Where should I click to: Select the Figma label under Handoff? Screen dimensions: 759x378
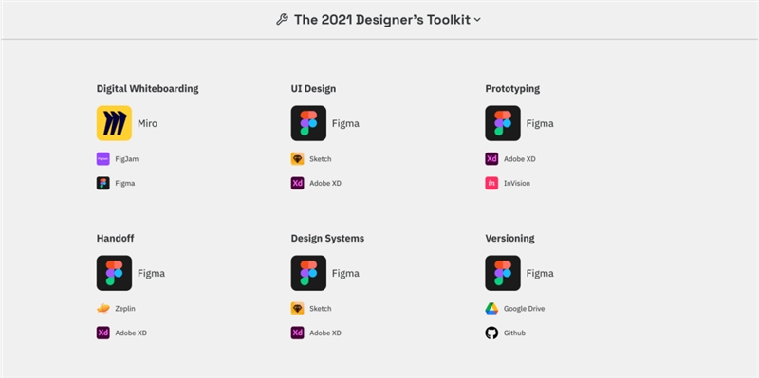[151, 273]
